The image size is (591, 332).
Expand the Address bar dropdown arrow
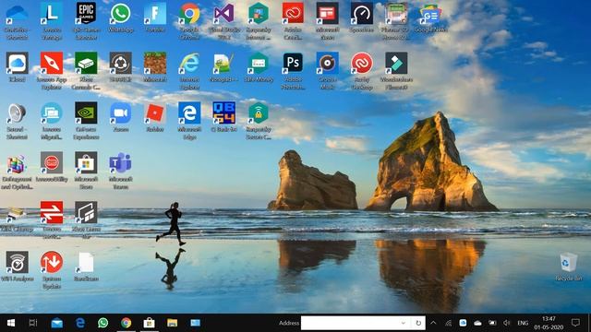click(x=404, y=323)
